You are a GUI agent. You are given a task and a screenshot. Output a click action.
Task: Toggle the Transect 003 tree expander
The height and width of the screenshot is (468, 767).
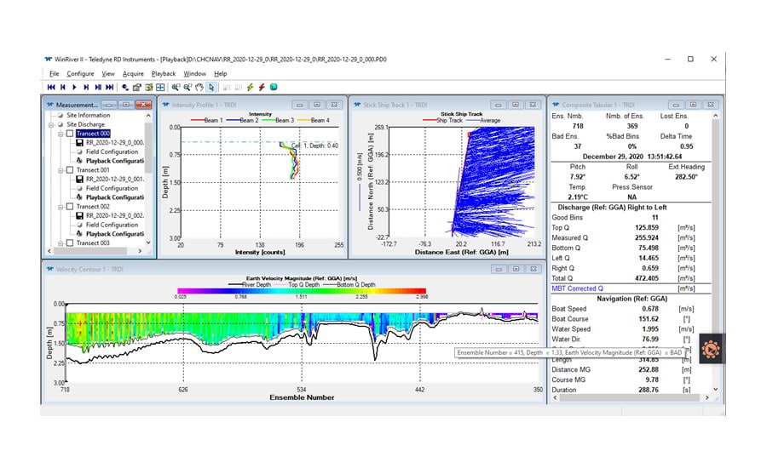(61, 243)
